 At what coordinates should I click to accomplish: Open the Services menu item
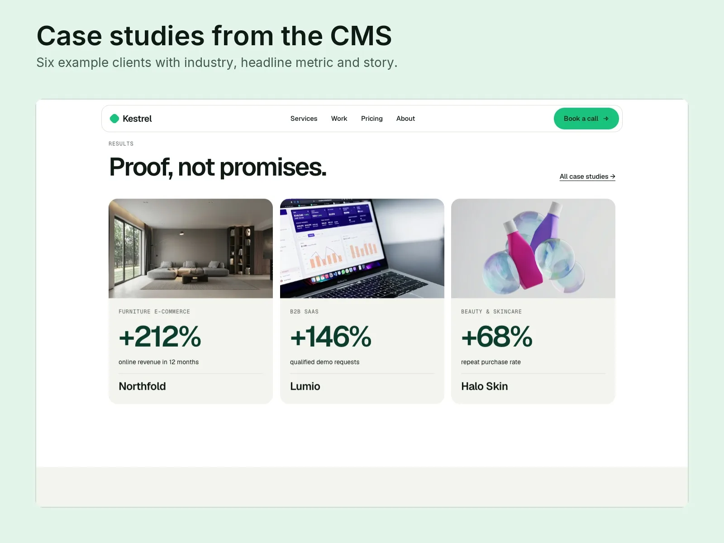tap(304, 119)
